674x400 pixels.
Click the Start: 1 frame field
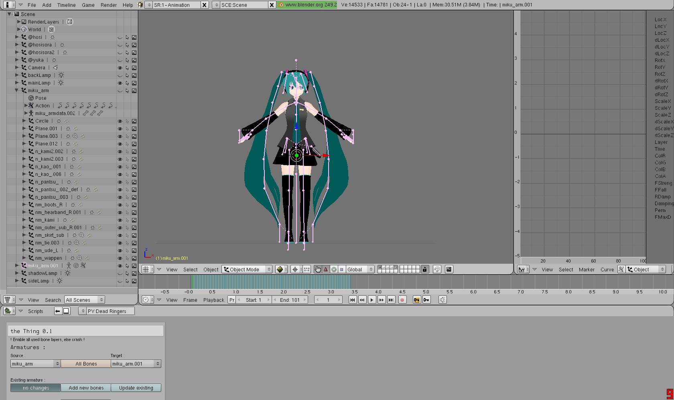pos(253,300)
